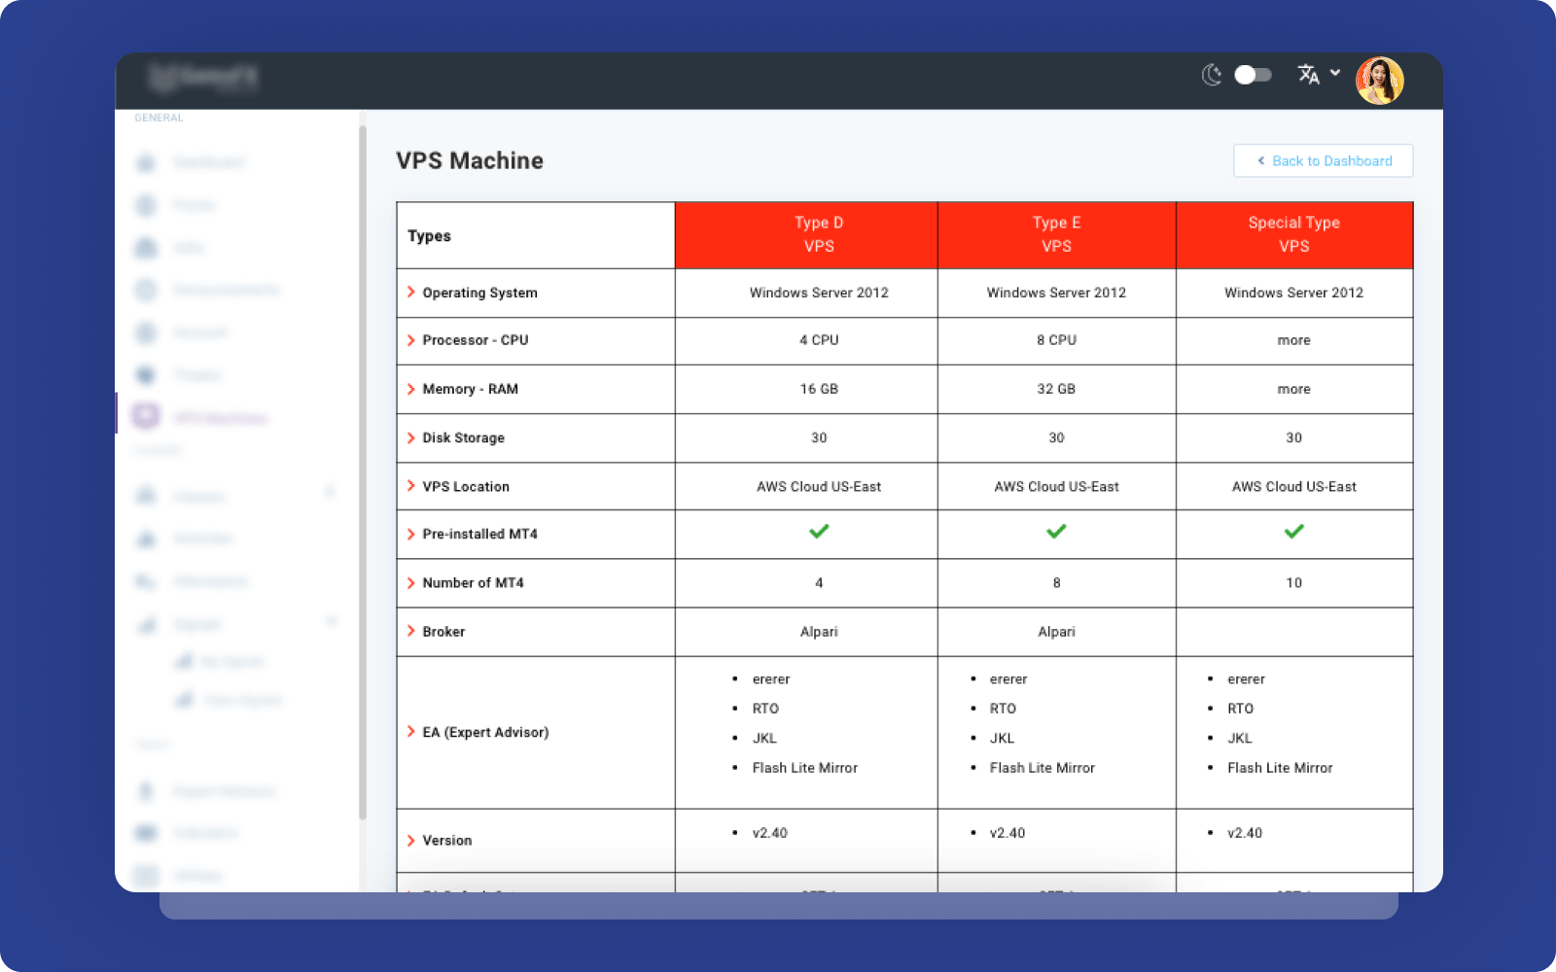The image size is (1556, 972).
Task: Select the Special Type VPS column header
Action: tap(1294, 235)
